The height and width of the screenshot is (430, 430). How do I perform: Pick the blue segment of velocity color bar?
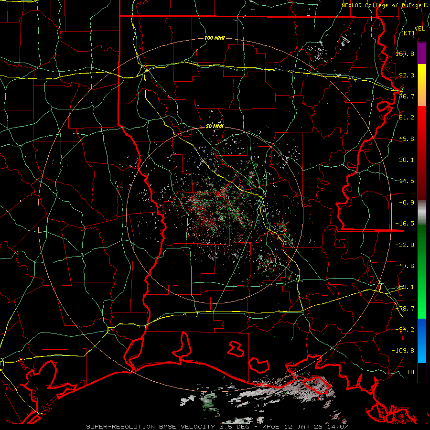pos(422,341)
